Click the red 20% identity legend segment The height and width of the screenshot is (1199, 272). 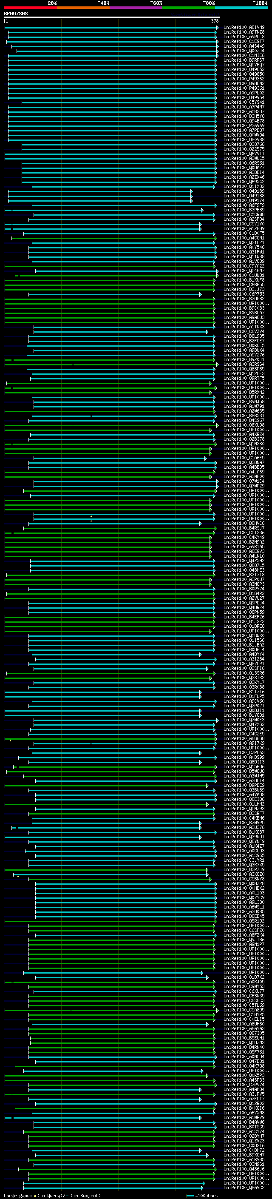30,8
